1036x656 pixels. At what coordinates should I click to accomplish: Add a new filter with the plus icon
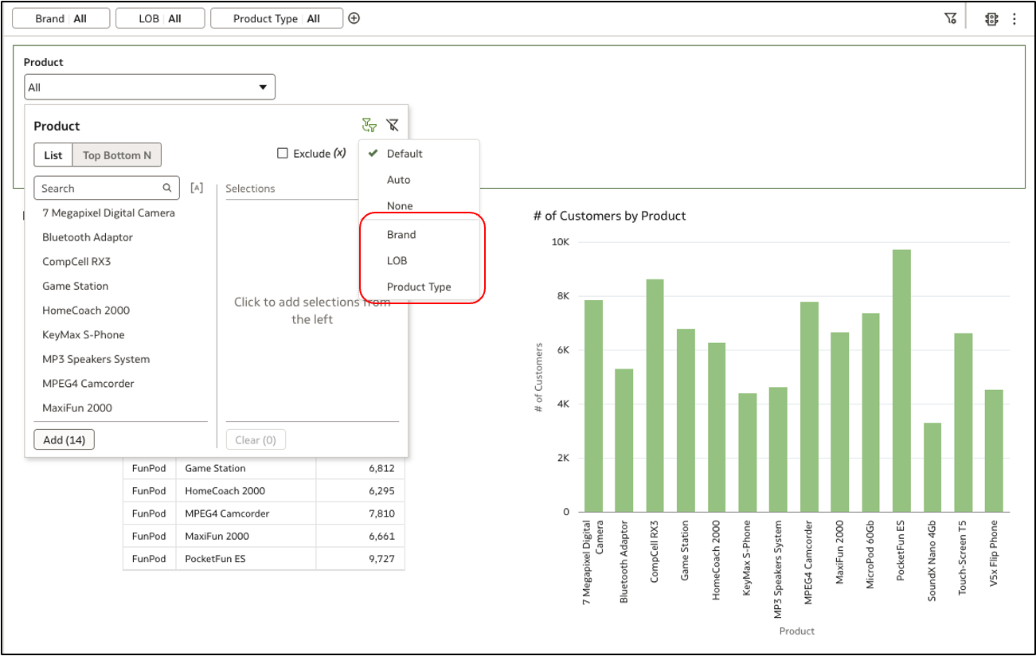click(353, 18)
